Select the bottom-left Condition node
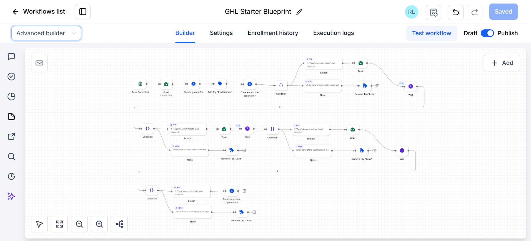 [152, 190]
